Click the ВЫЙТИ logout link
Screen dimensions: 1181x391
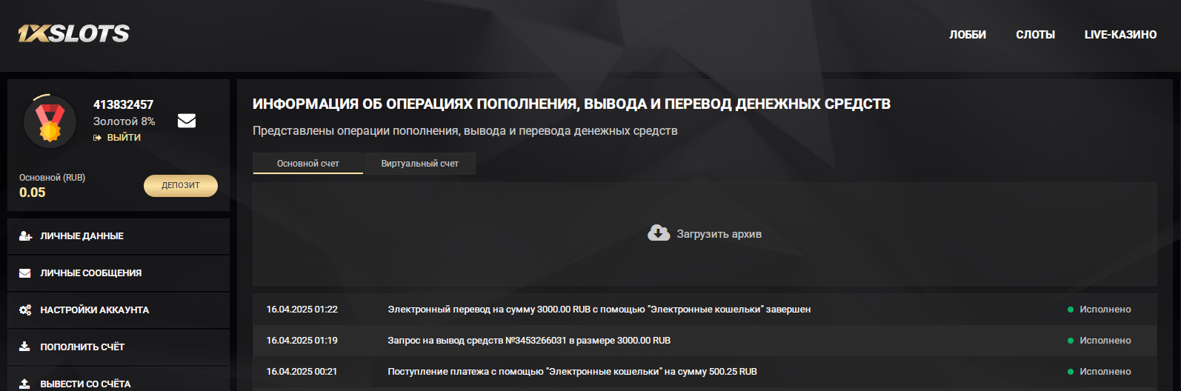click(124, 138)
